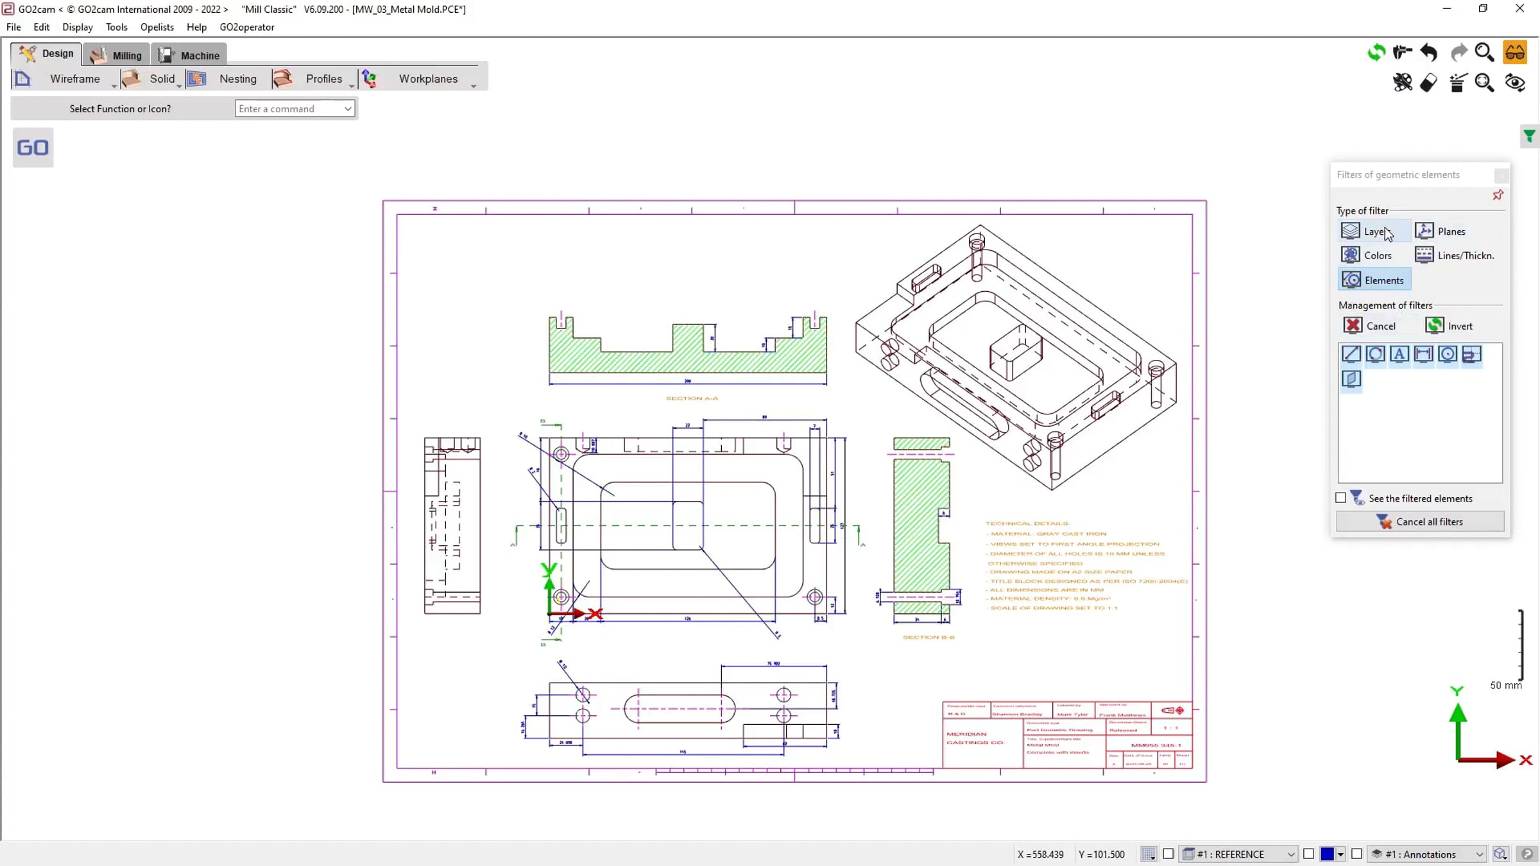1540x866 pixels.
Task: Toggle the profile element filter
Action: pyautogui.click(x=1472, y=354)
